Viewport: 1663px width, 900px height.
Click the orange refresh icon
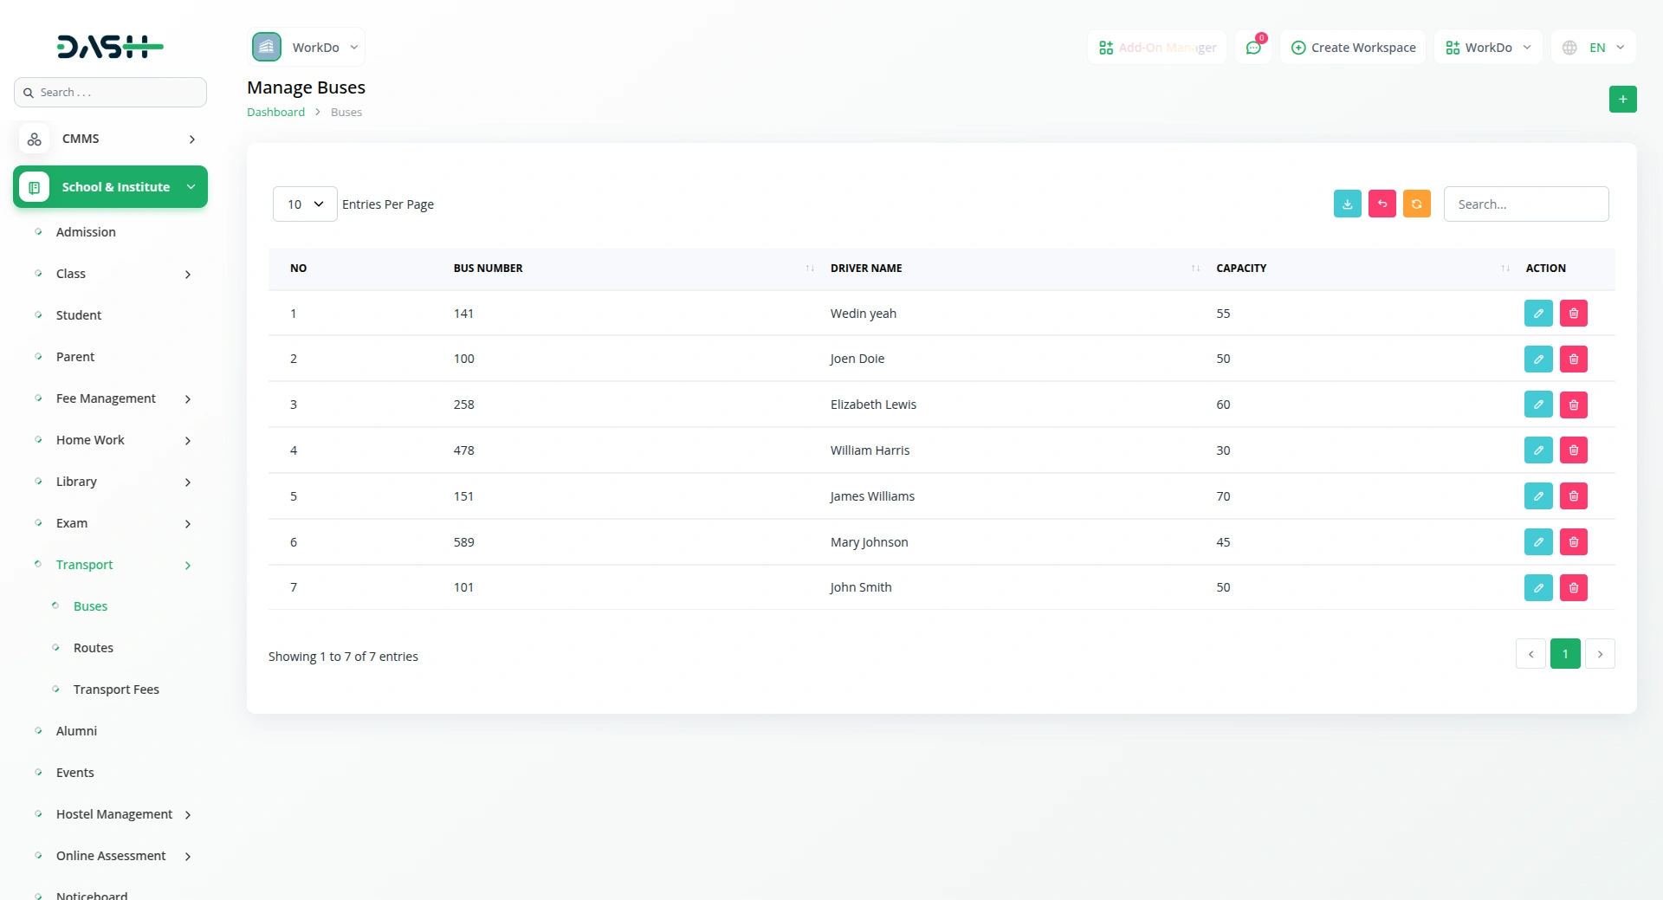[x=1416, y=204]
